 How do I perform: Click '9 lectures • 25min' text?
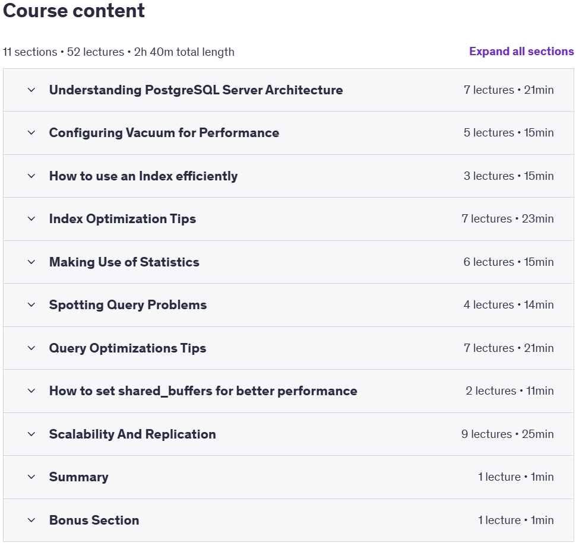click(x=507, y=434)
